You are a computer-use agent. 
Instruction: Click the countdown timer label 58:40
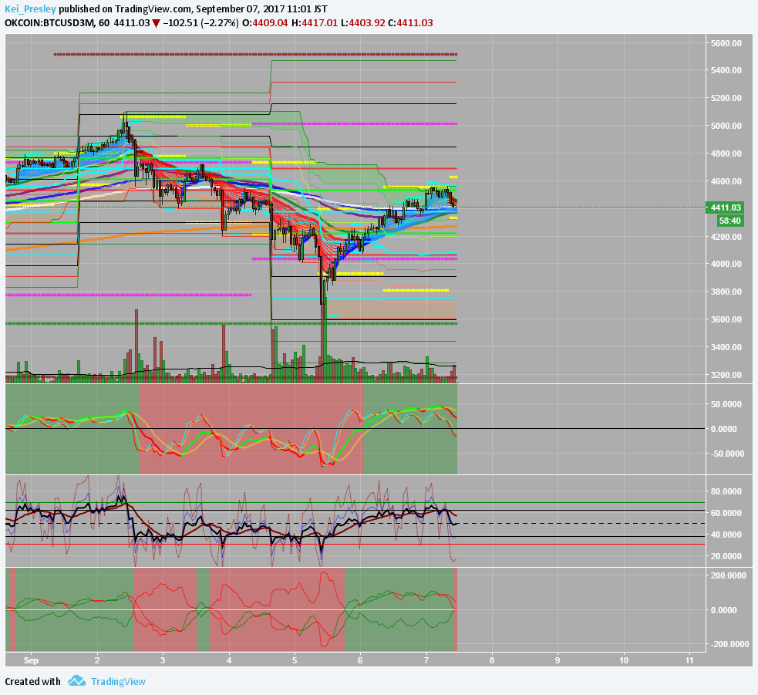tap(729, 221)
